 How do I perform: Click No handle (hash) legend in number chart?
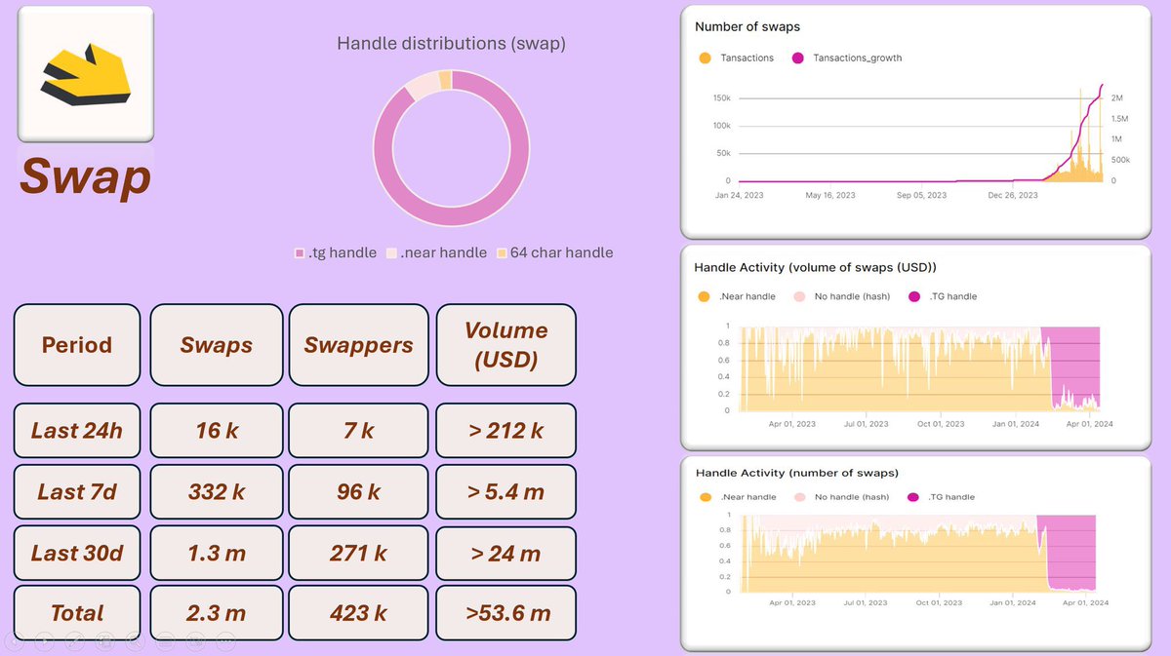841,497
